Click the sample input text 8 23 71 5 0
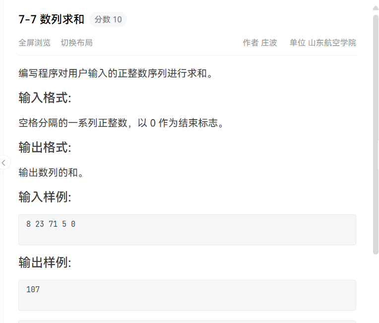 point(51,224)
